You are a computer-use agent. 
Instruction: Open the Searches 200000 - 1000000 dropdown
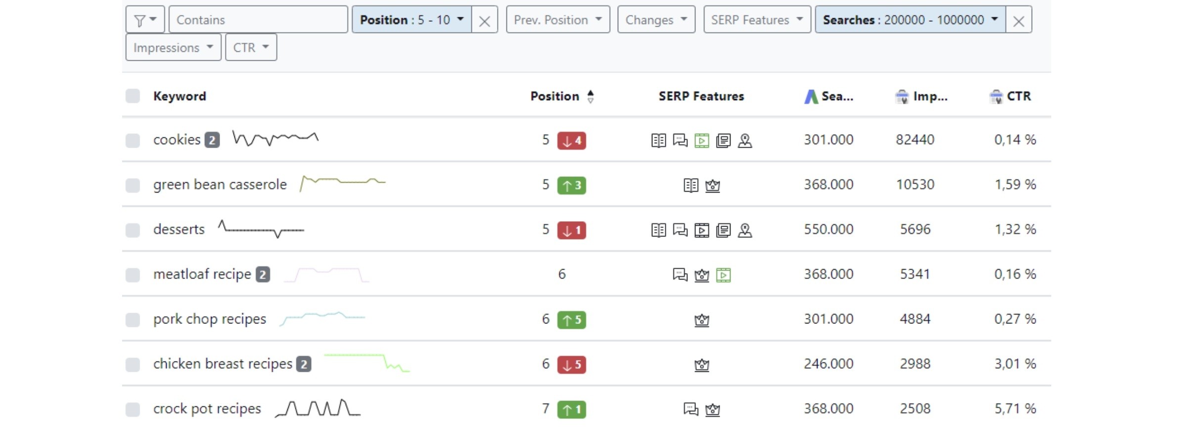coord(910,20)
